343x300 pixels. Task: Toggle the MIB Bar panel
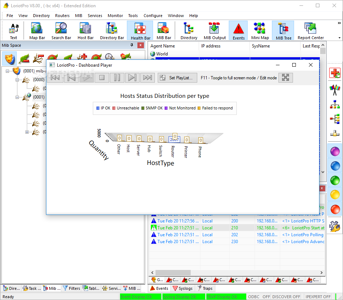coord(164,31)
